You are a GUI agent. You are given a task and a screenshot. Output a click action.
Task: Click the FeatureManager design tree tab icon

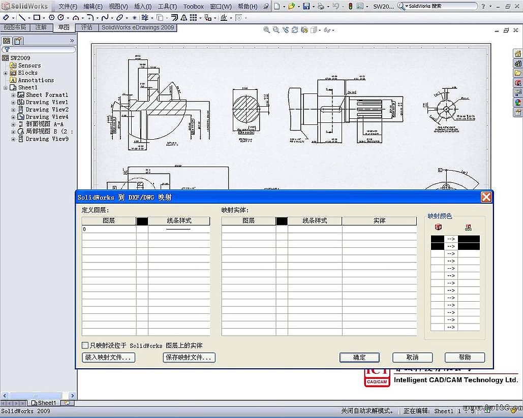pos(6,41)
